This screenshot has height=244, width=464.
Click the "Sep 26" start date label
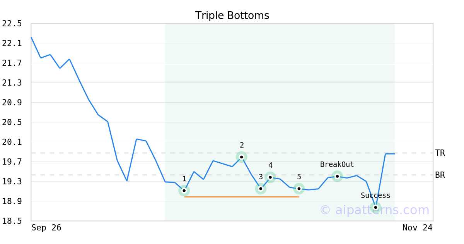point(46,228)
